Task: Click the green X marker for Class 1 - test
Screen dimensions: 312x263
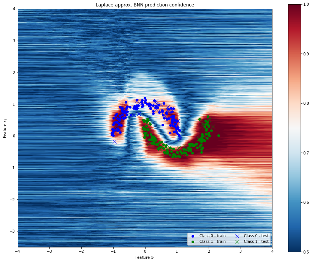Action: point(237,242)
